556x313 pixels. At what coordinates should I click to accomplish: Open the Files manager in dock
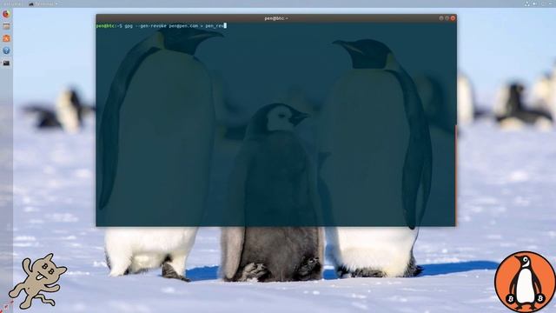pyautogui.click(x=6, y=26)
